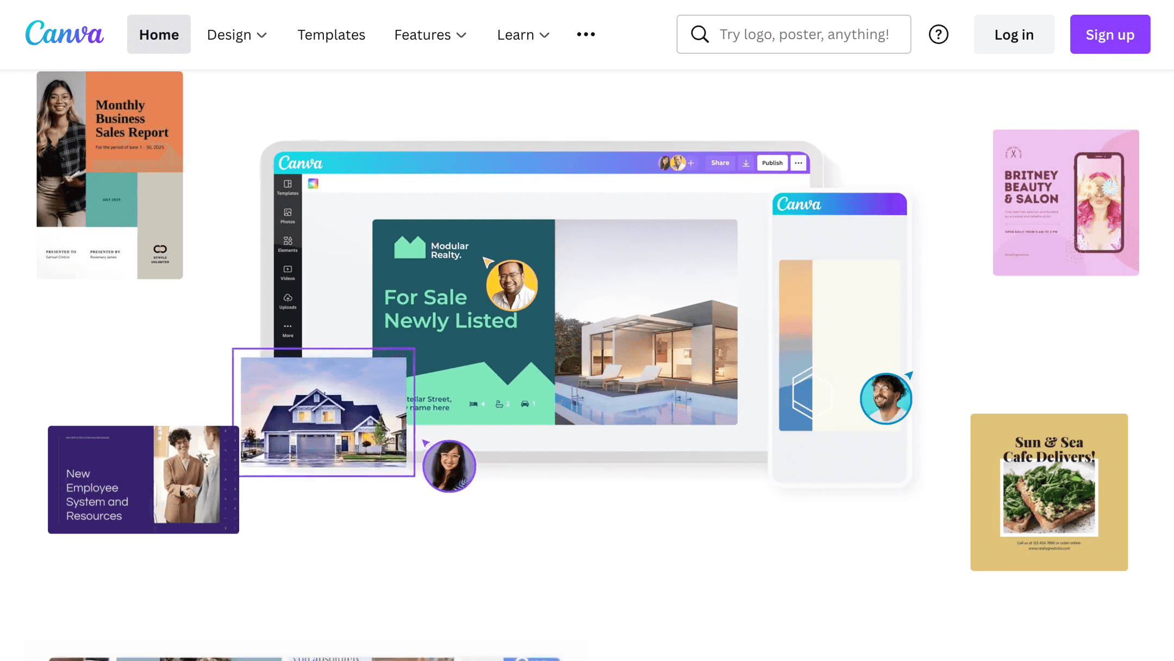Open the Photos panel in the editor sidebar
The image size is (1174, 661).
(x=288, y=216)
